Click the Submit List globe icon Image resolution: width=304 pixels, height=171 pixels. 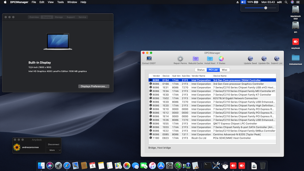[x=277, y=59]
